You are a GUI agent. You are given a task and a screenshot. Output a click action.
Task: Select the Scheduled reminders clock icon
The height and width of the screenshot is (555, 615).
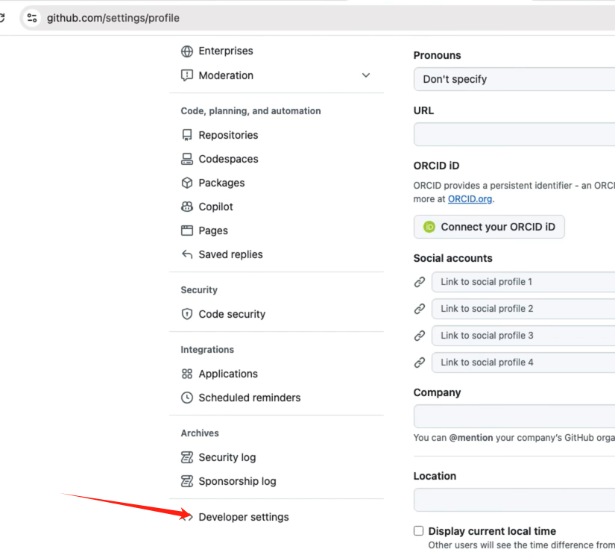coord(186,398)
